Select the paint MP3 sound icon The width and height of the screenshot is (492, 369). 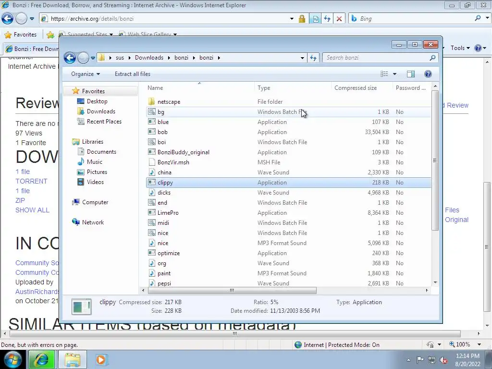point(151,273)
